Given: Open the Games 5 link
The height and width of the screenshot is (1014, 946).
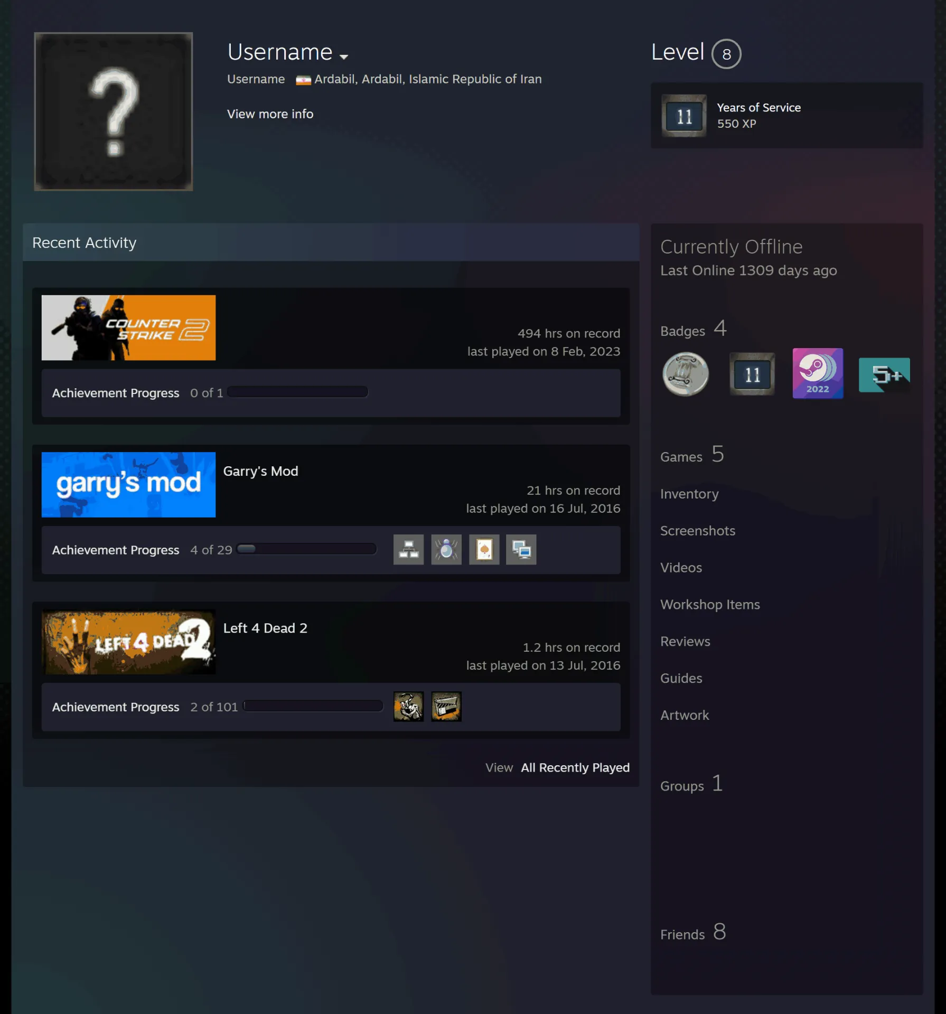Looking at the screenshot, I should click(692, 455).
